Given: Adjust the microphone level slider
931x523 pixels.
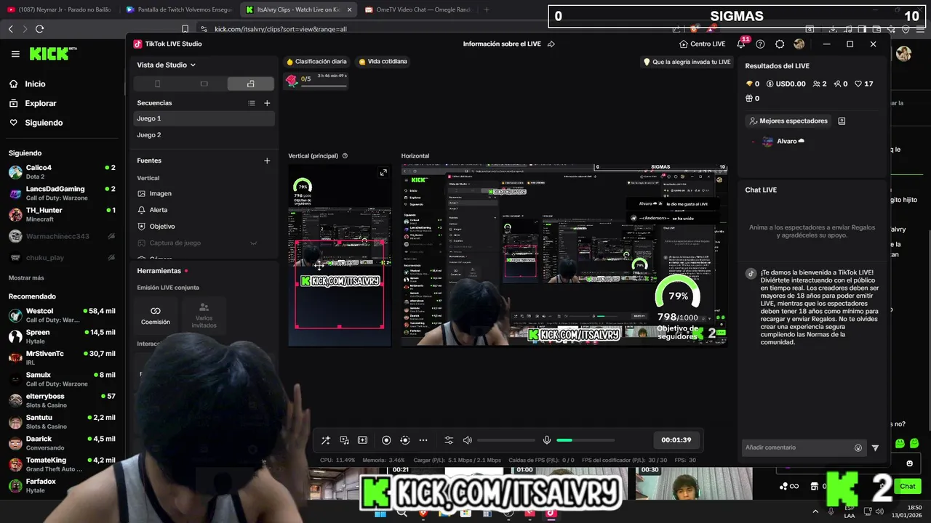Looking at the screenshot, I should coord(586,440).
